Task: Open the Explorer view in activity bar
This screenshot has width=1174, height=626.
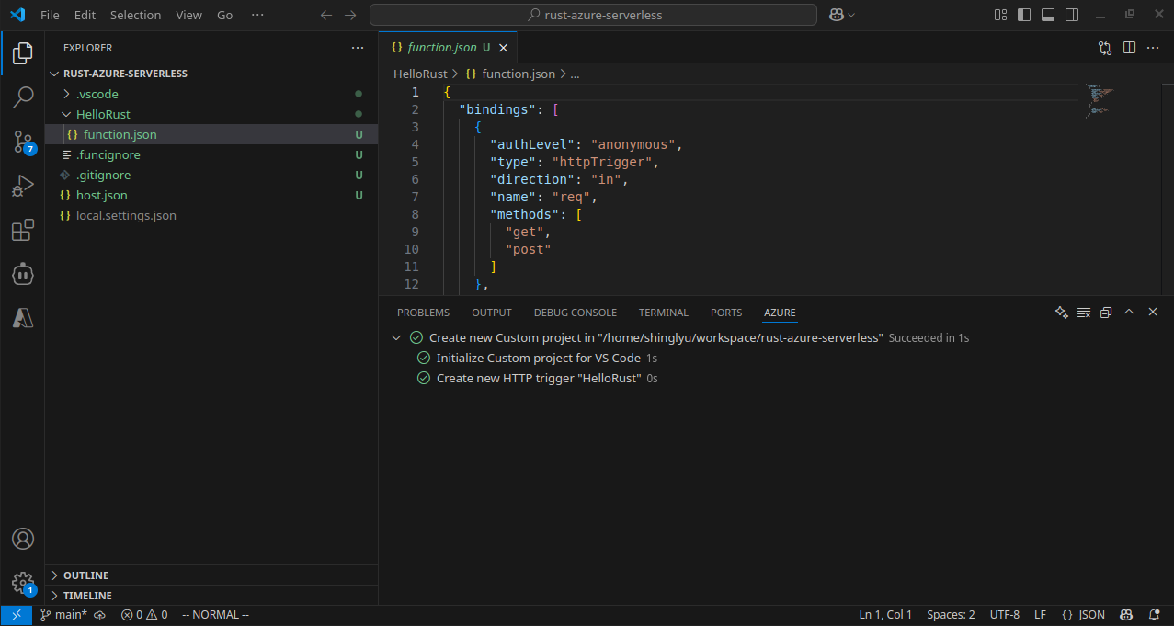Action: coord(23,53)
